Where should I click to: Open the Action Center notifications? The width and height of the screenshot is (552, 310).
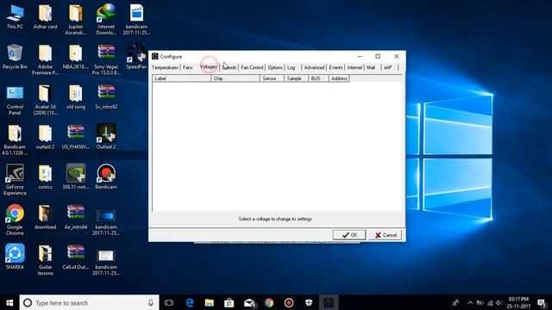(x=543, y=302)
